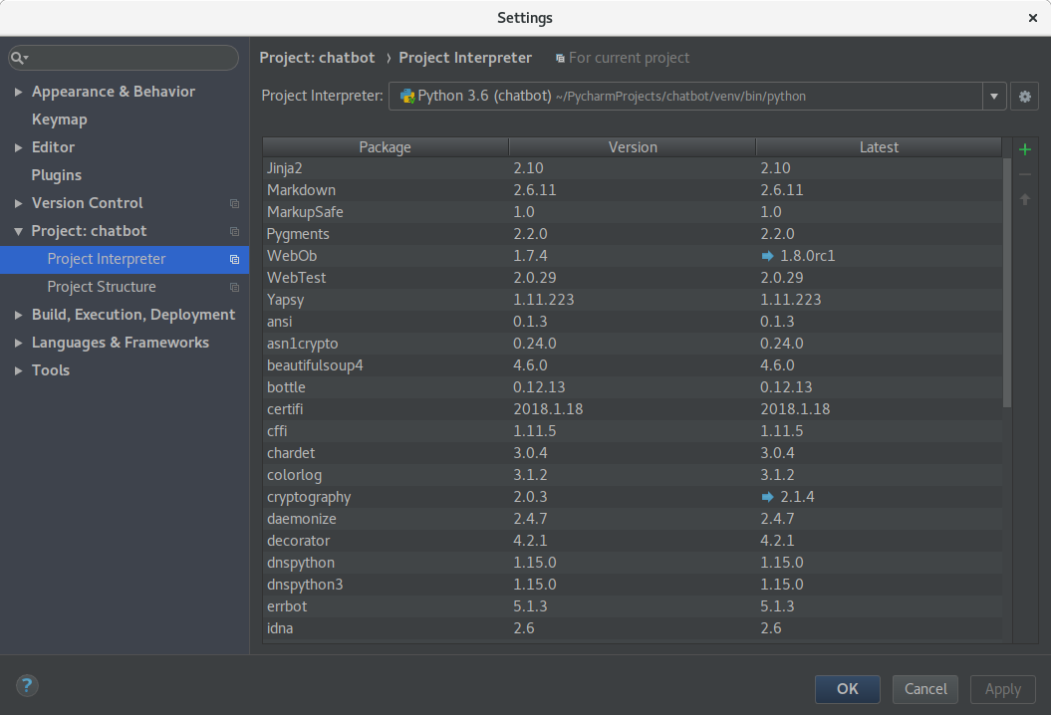Image resolution: width=1051 pixels, height=715 pixels.
Task: Click the Package column header
Action: coord(386,147)
